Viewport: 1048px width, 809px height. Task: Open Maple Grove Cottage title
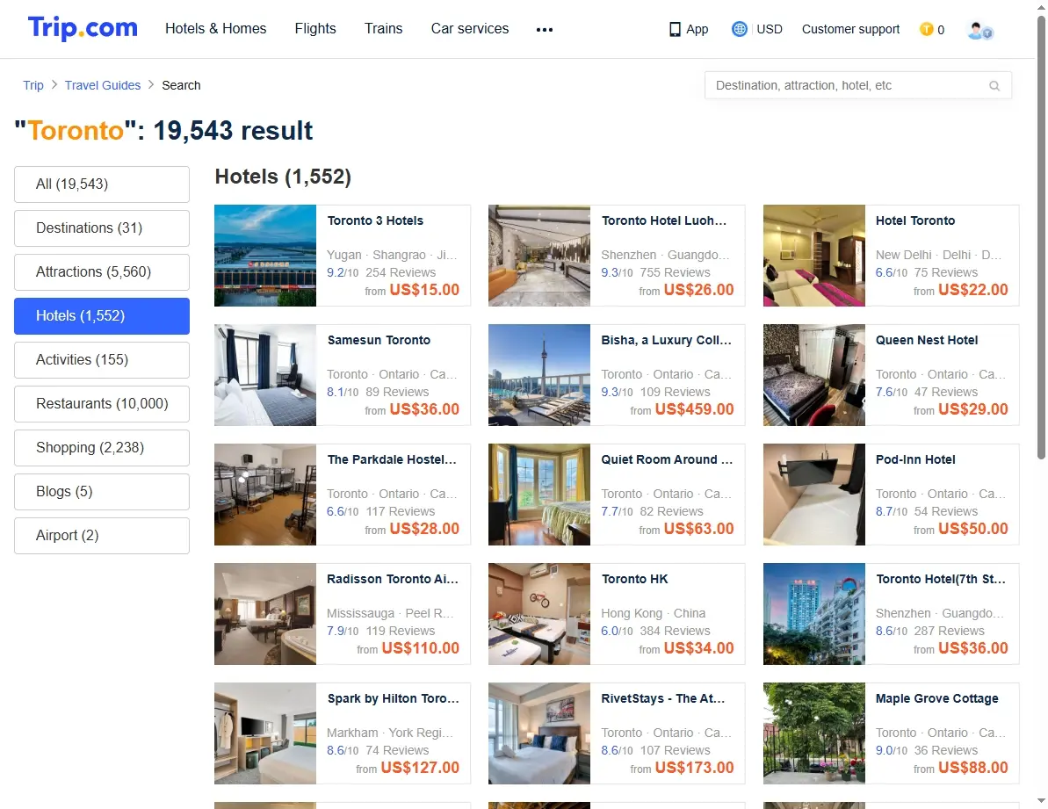tap(937, 699)
